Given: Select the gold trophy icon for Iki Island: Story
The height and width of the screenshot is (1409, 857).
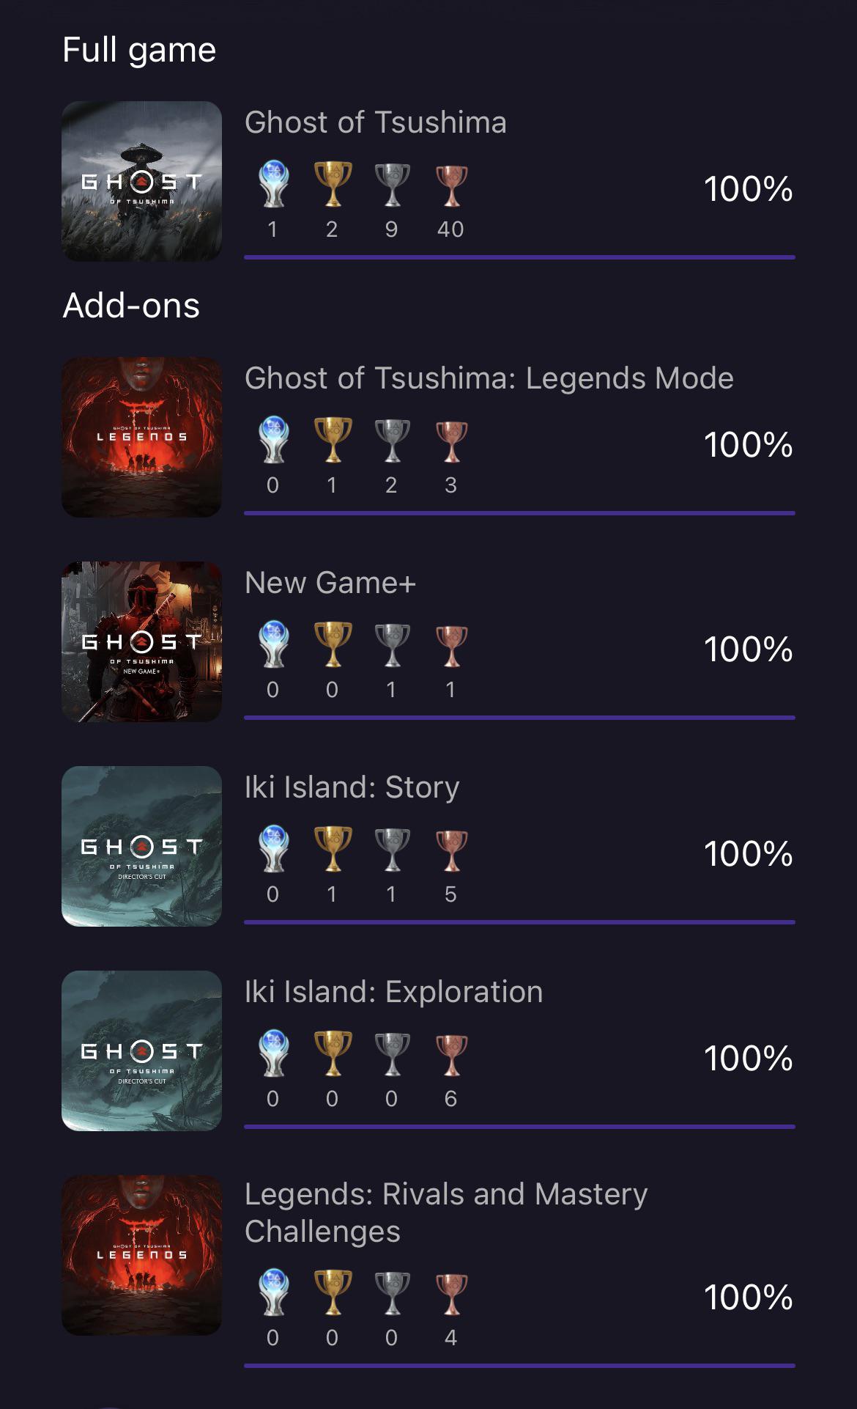Looking at the screenshot, I should [x=332, y=848].
